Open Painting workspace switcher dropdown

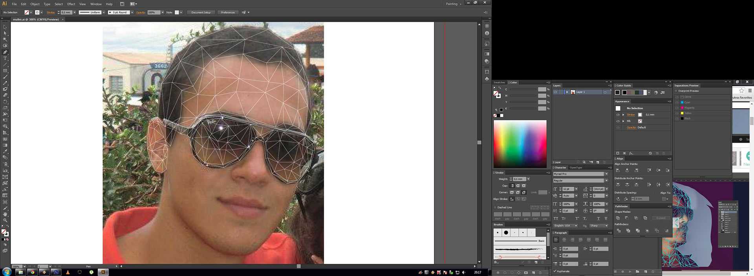[454, 4]
